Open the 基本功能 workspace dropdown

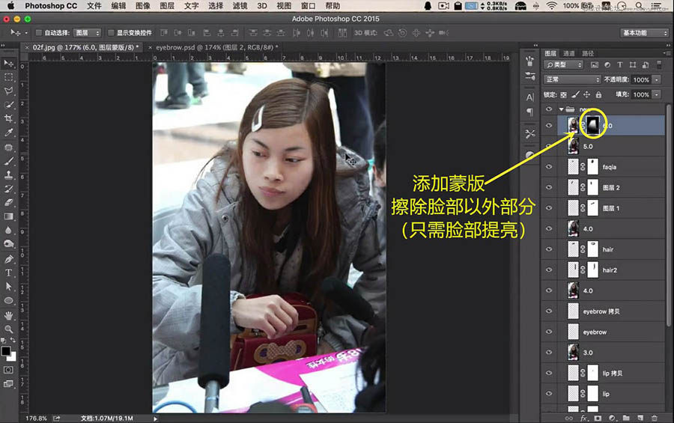[x=644, y=33]
